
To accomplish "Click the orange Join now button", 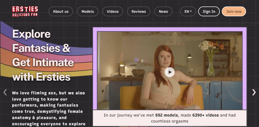I will tap(234, 11).
